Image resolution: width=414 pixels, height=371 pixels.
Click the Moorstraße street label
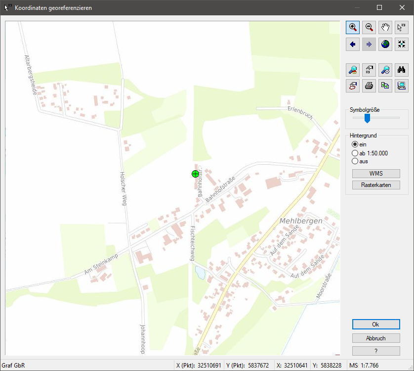[x=324, y=286]
